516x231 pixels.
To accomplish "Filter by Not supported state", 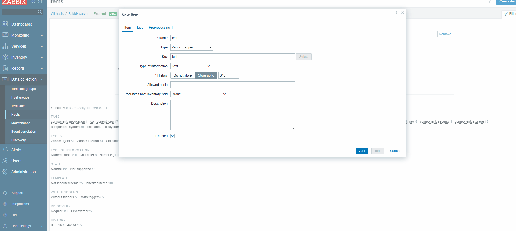I will (81, 169).
